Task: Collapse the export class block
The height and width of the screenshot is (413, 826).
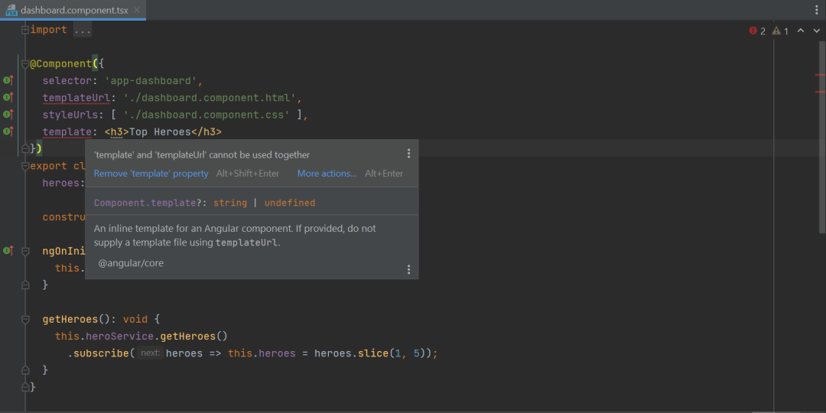Action: (x=24, y=166)
